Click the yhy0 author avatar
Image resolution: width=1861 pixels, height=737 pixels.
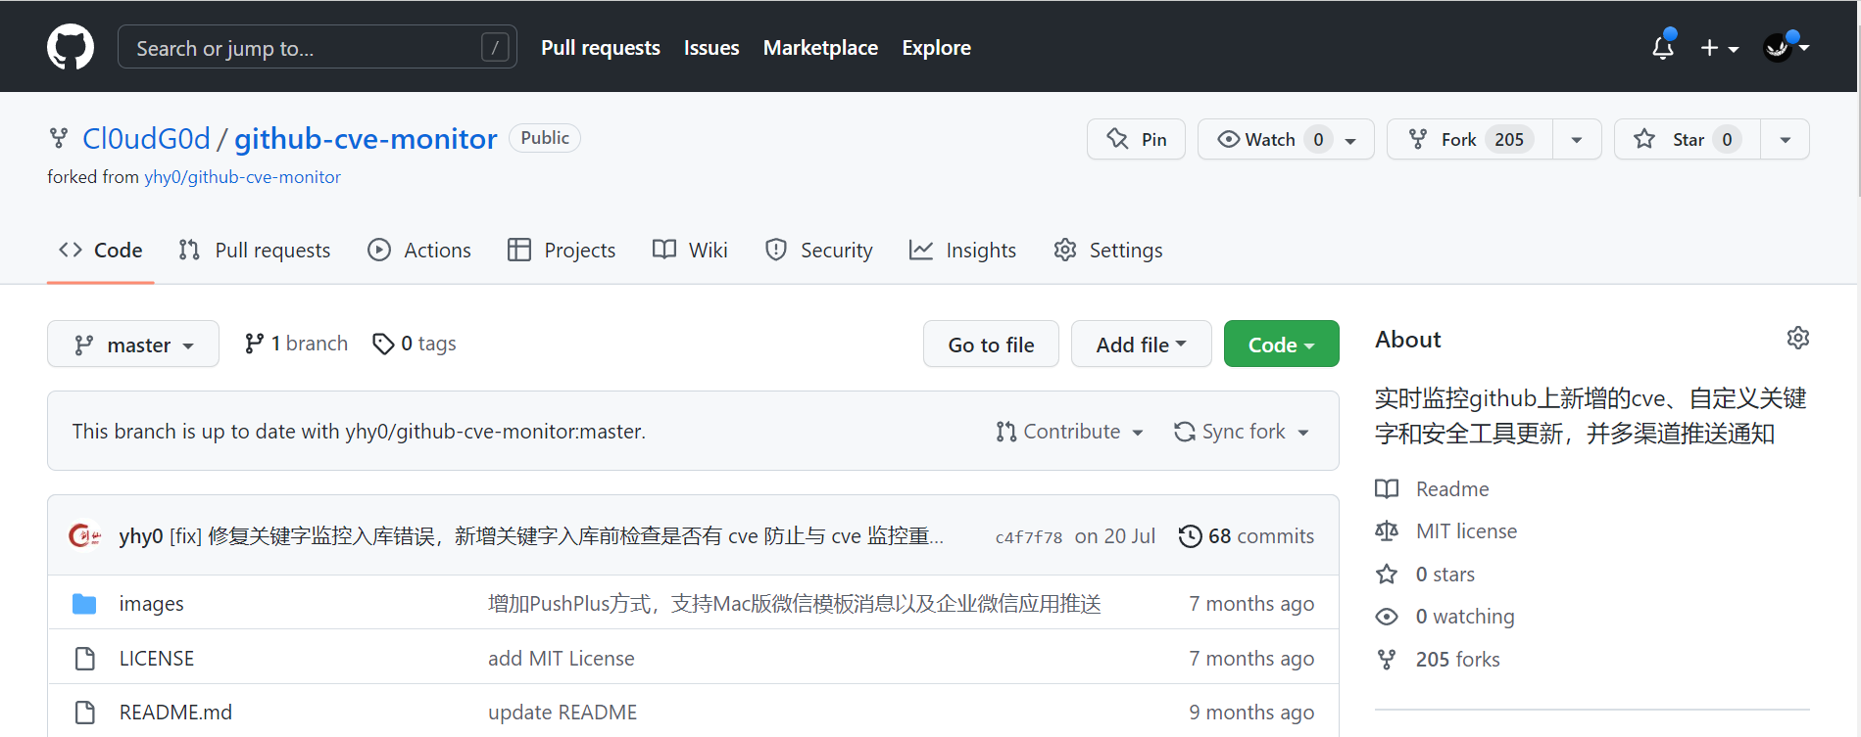tap(85, 535)
